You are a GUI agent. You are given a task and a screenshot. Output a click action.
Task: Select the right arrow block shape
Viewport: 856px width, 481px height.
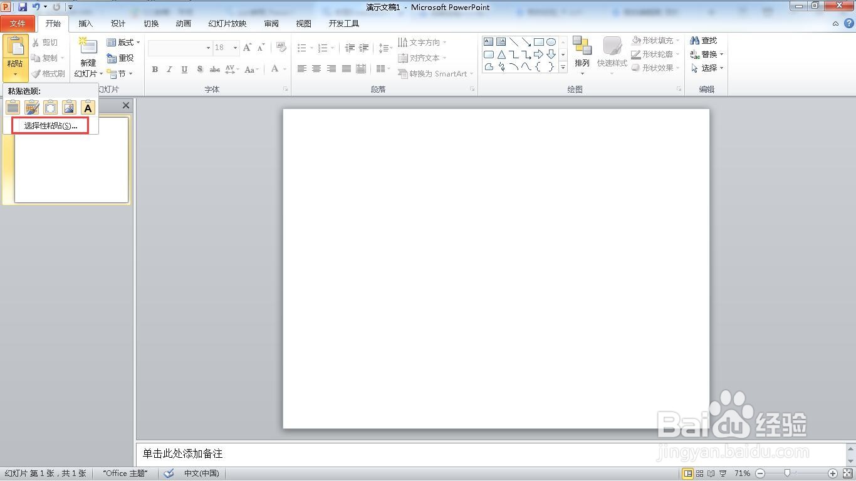538,54
